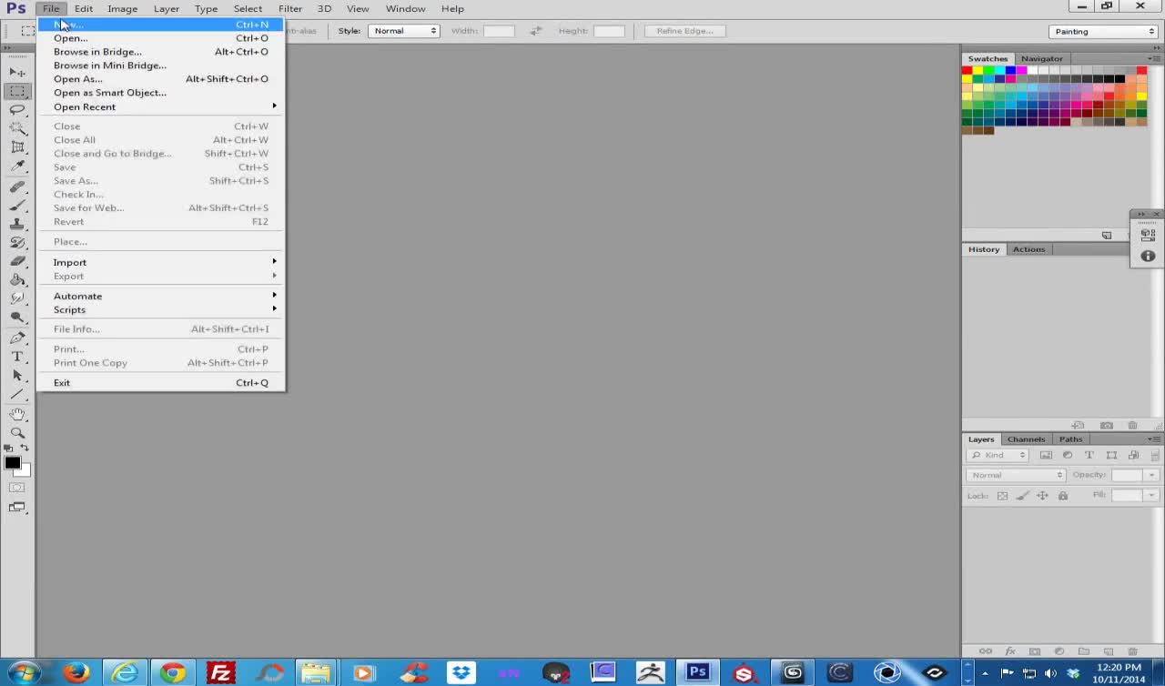This screenshot has width=1165, height=686.
Task: Open the Opacity slider dropdown arrow
Action: 1151,475
